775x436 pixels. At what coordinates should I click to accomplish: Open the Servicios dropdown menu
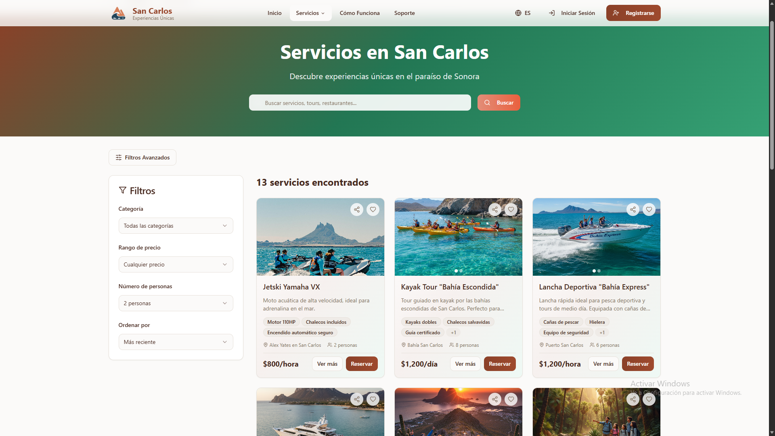310,13
